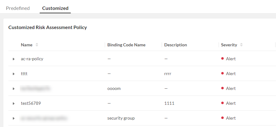The height and width of the screenshot is (127, 276).
Task: Expand the security group policy row
Action: click(x=13, y=118)
